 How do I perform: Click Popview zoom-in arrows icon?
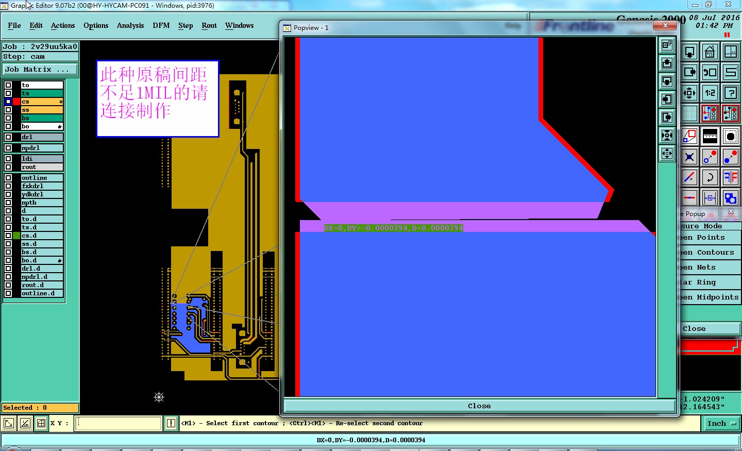click(667, 136)
